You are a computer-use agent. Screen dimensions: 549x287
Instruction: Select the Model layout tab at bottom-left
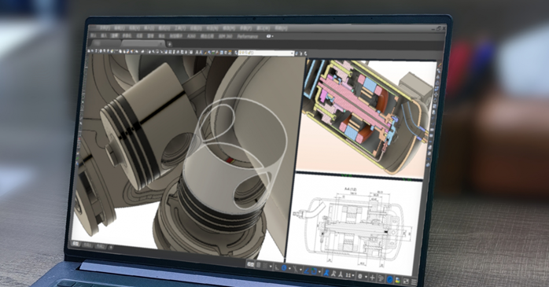click(x=76, y=244)
